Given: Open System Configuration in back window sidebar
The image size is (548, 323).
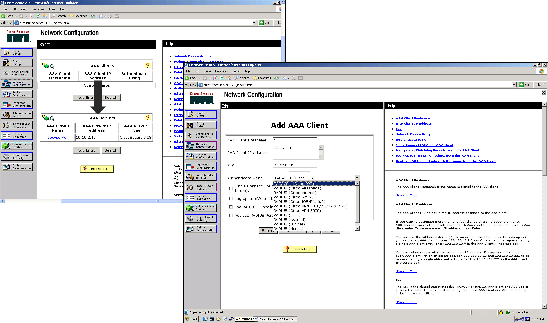Looking at the screenshot, I should point(17,94).
